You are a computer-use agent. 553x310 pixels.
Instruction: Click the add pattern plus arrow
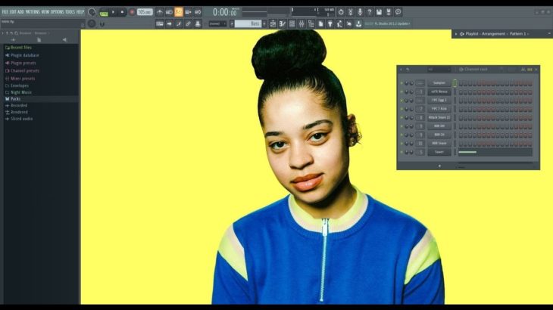point(264,23)
